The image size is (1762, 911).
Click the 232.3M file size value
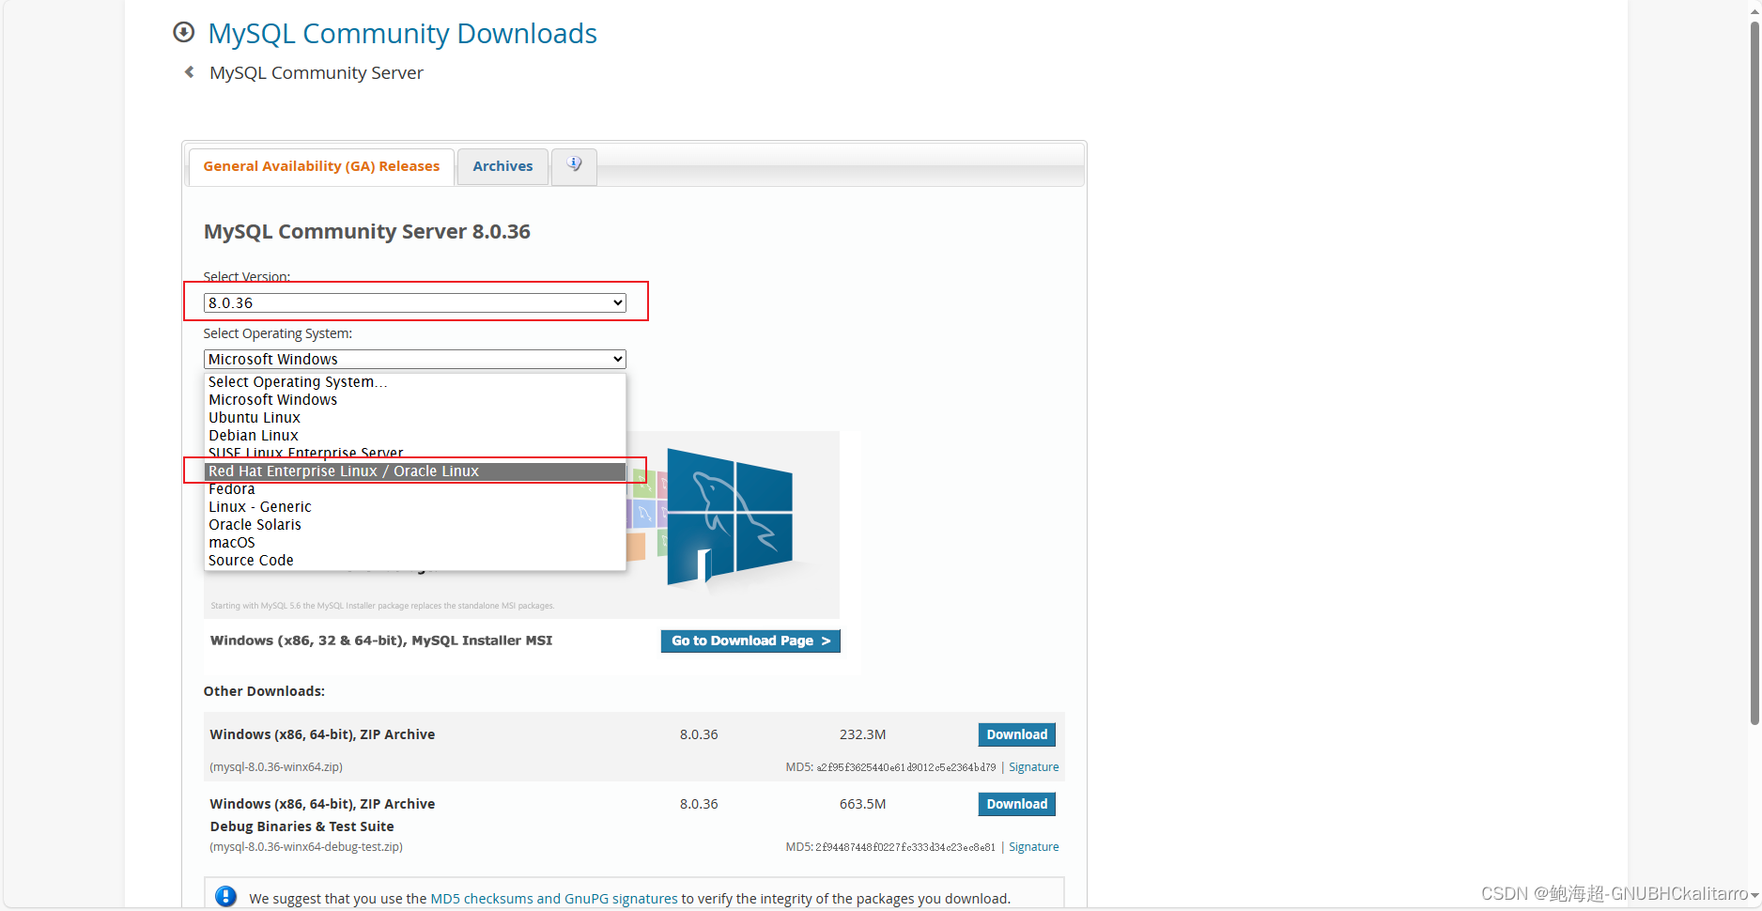coord(862,734)
